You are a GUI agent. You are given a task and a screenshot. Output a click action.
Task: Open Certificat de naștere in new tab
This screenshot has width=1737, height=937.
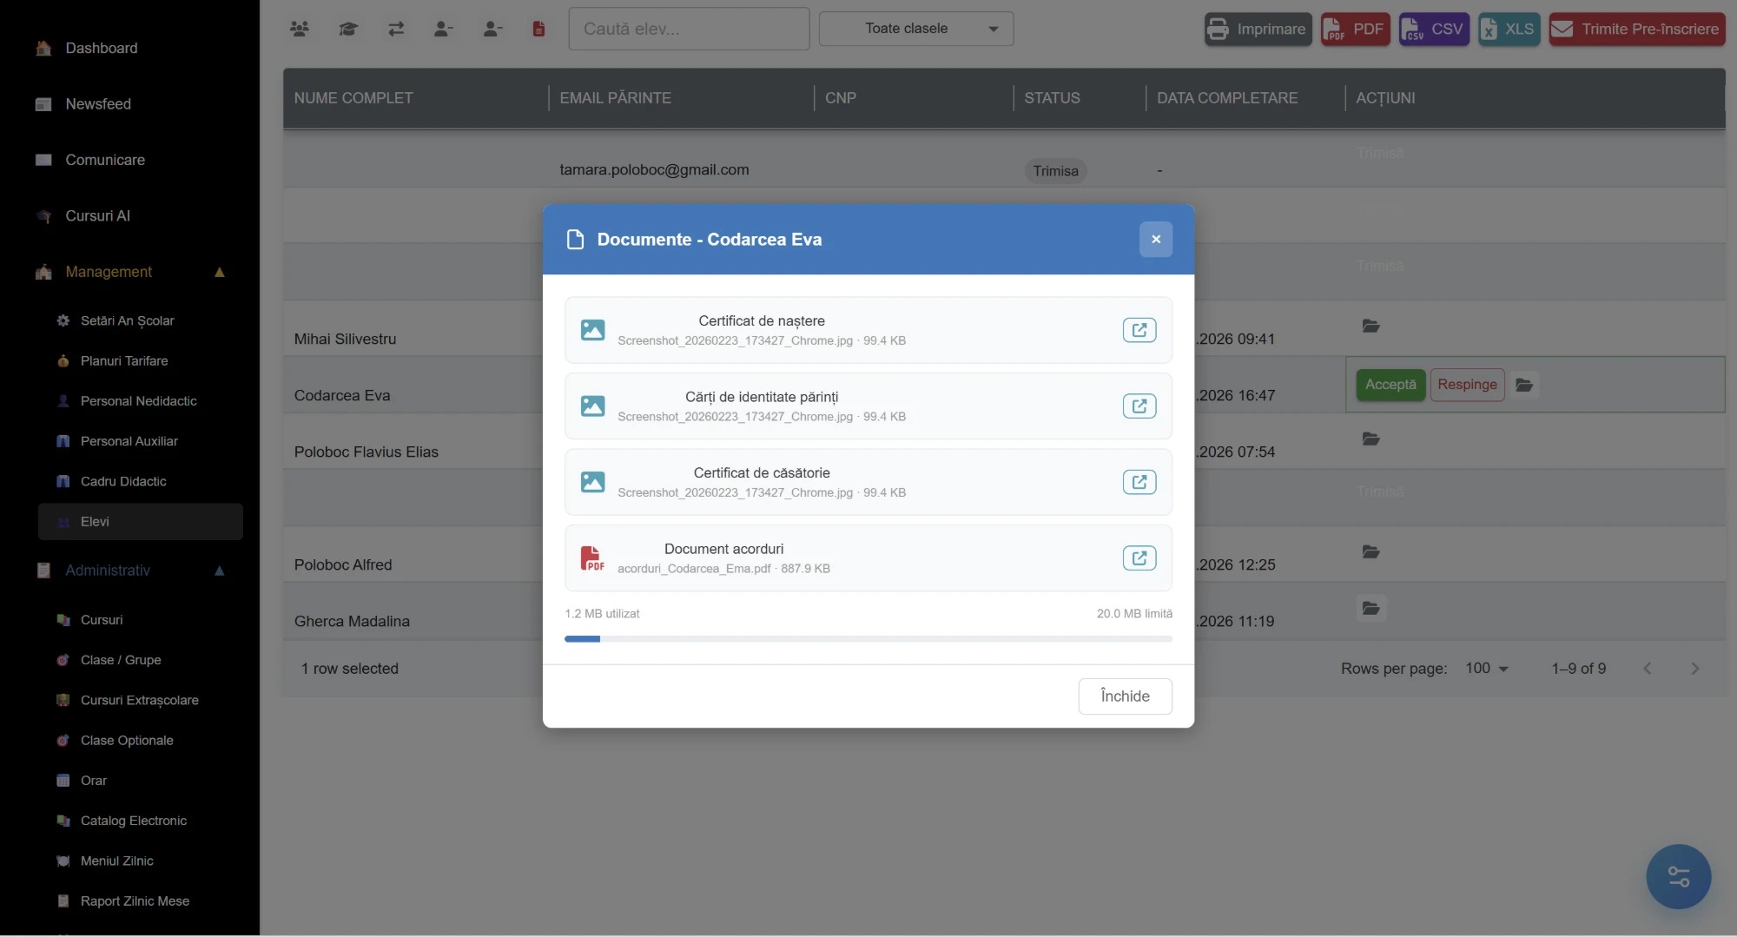[1139, 330]
